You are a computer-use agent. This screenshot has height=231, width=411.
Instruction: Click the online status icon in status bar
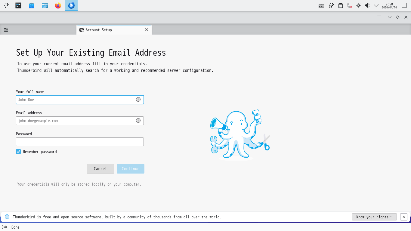click(x=4, y=227)
